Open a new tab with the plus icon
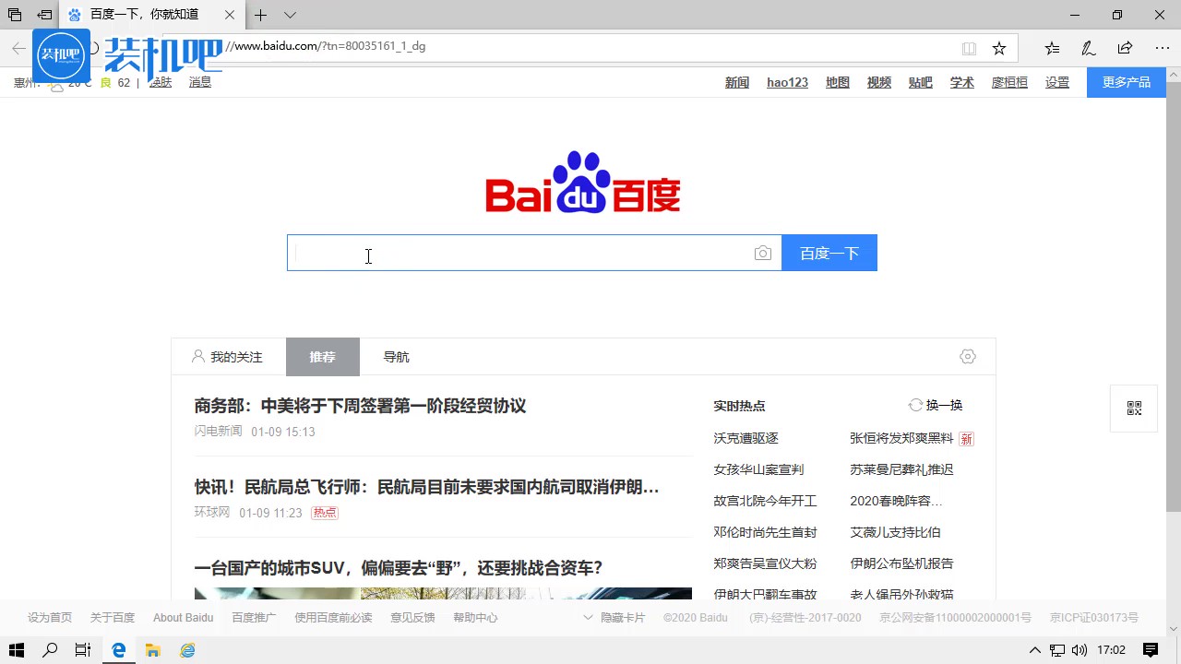 tap(260, 16)
